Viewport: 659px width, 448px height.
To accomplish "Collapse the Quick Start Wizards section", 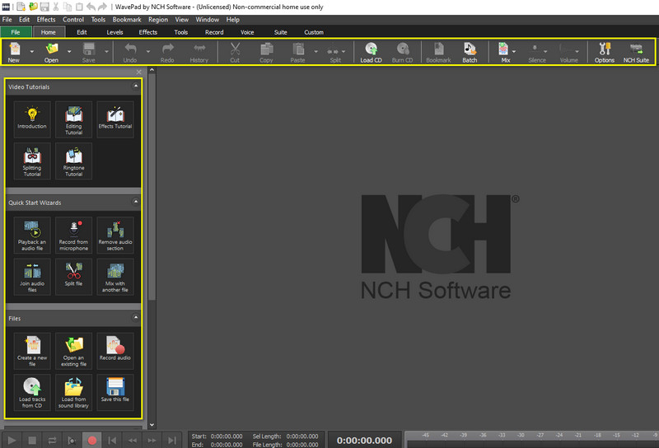I will 135,202.
